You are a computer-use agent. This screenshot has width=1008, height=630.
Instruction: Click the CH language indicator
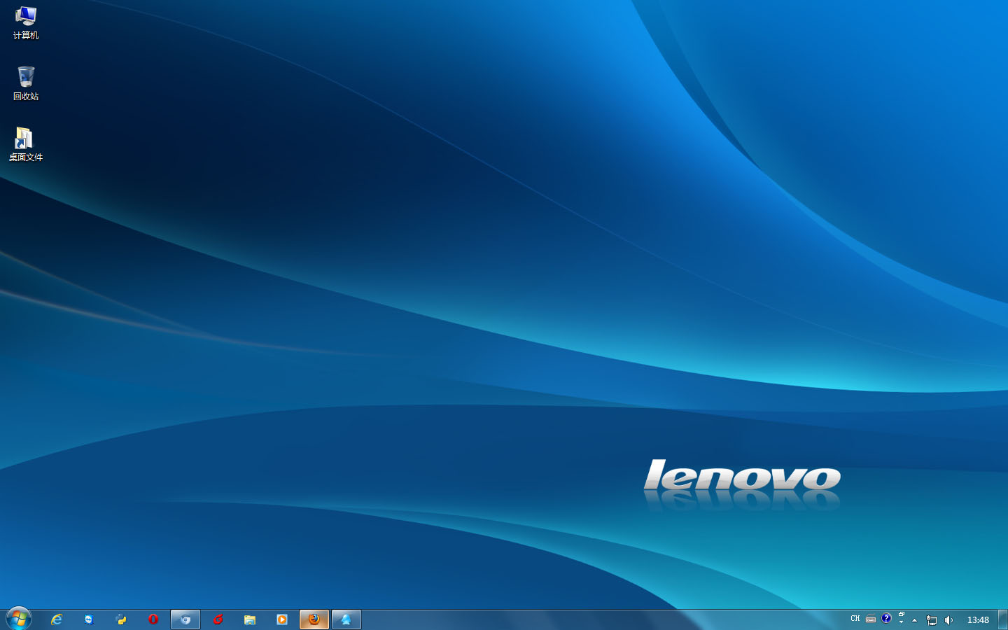point(855,619)
